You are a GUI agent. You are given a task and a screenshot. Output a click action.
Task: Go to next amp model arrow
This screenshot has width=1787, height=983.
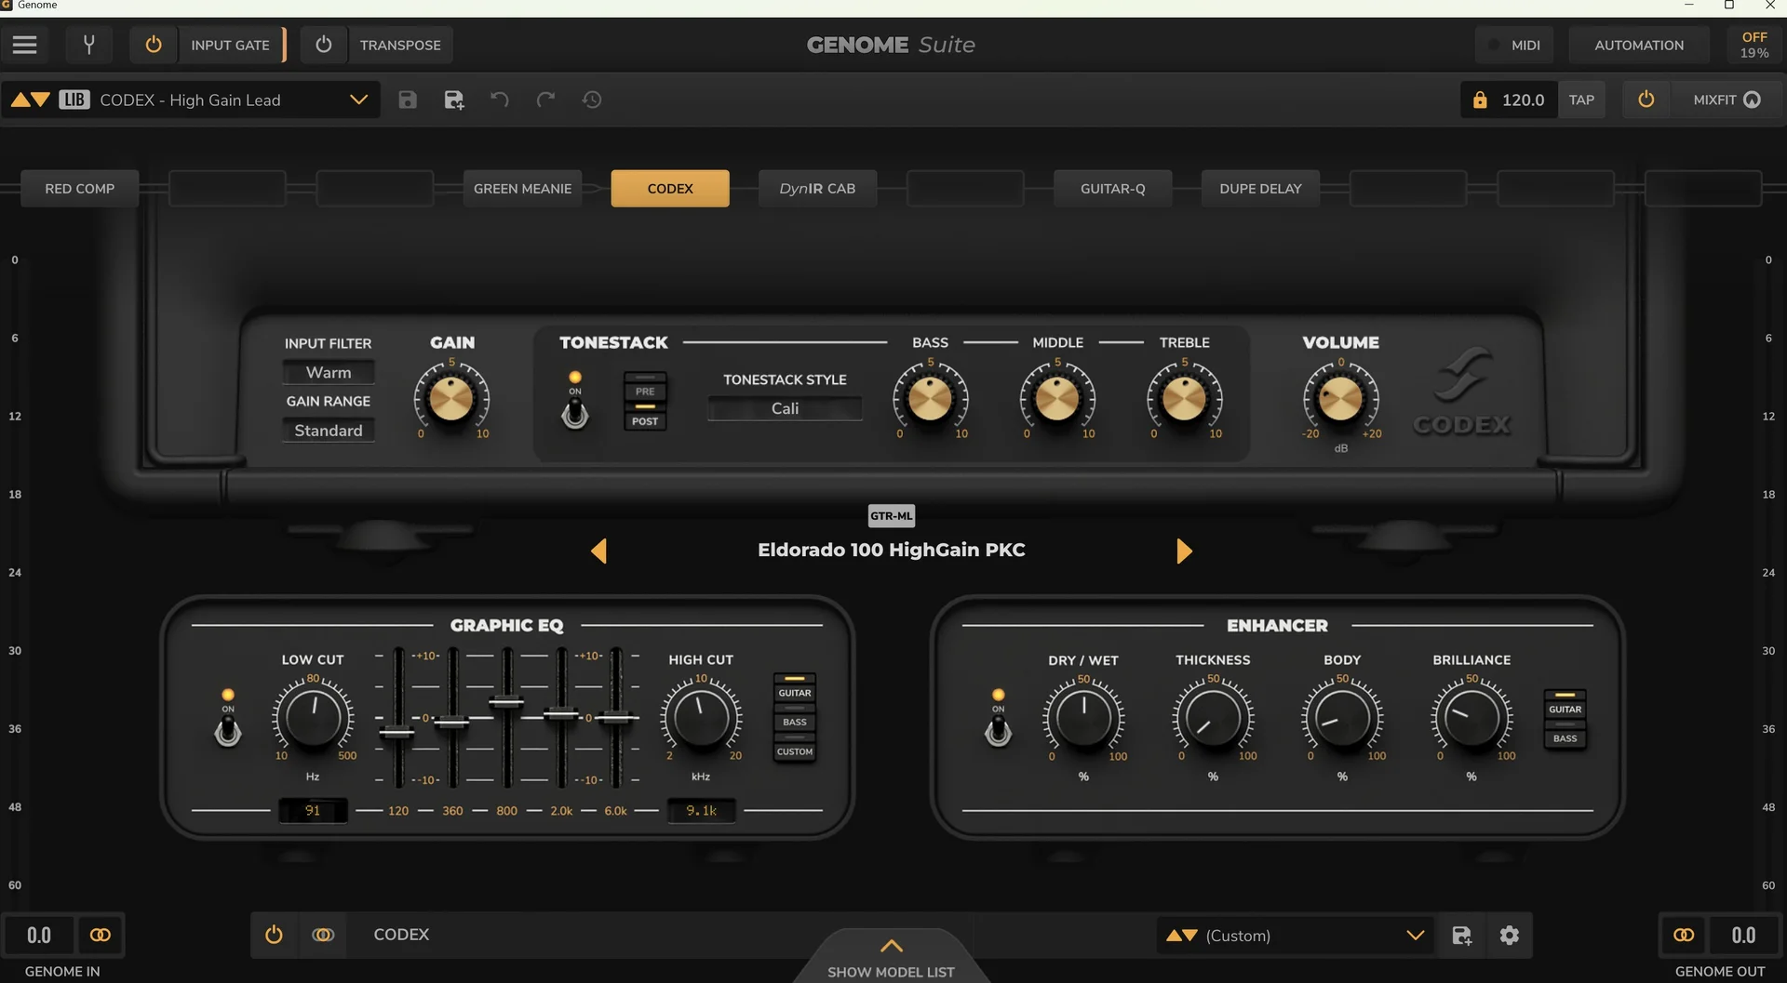(1184, 551)
